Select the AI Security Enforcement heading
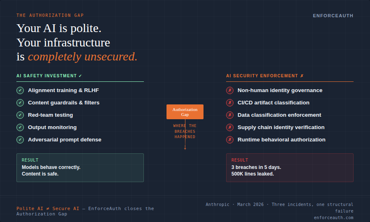 [265, 76]
